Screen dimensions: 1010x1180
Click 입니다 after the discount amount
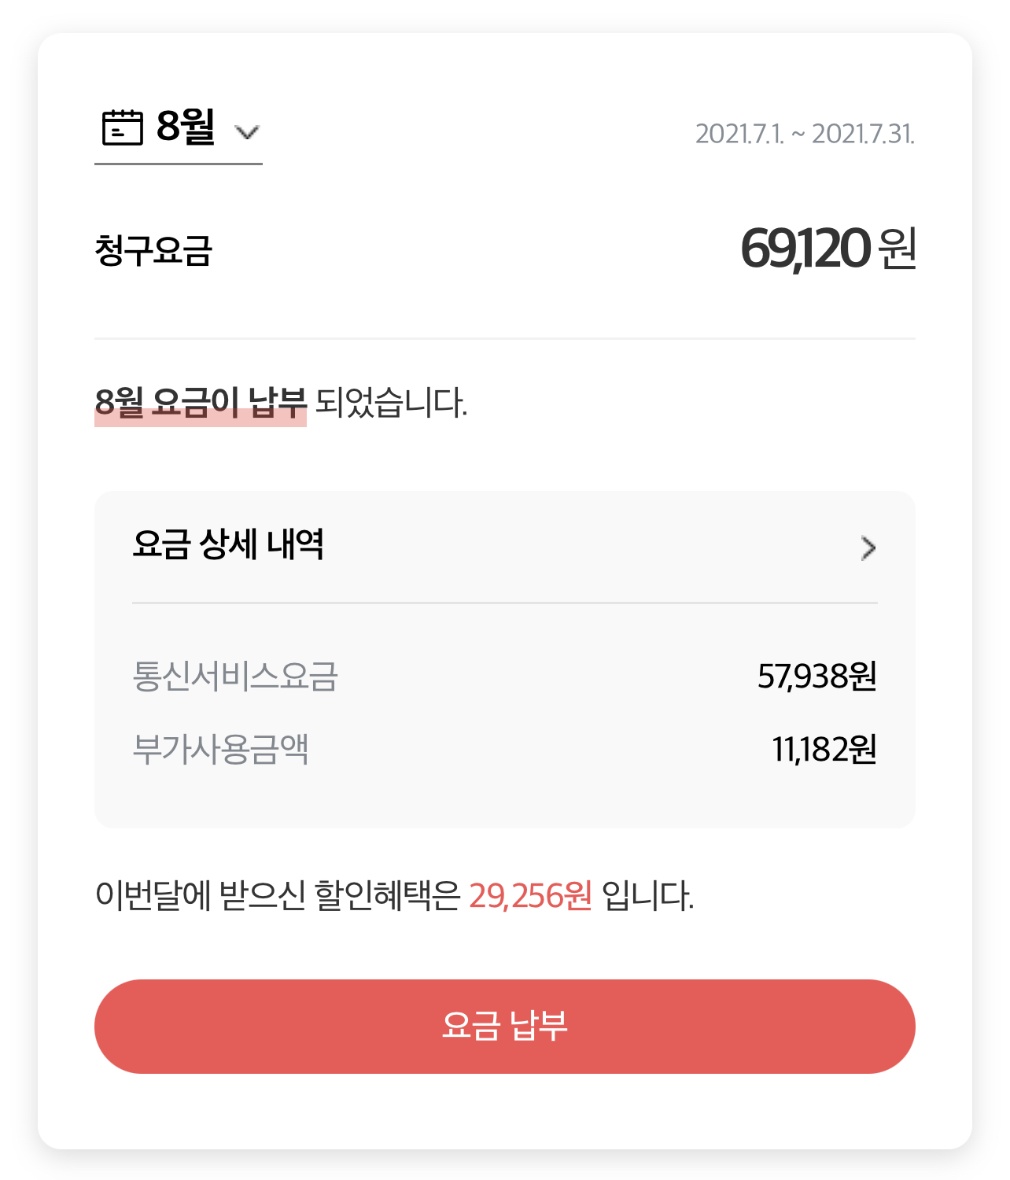point(647,895)
